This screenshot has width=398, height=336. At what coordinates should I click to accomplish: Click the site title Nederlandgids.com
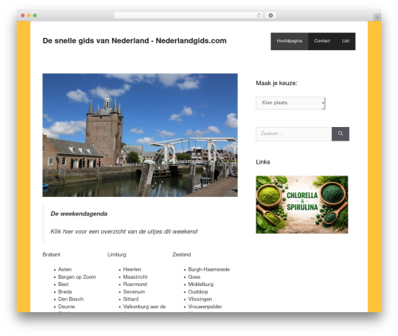click(135, 41)
